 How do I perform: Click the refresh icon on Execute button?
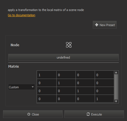pos(88,114)
